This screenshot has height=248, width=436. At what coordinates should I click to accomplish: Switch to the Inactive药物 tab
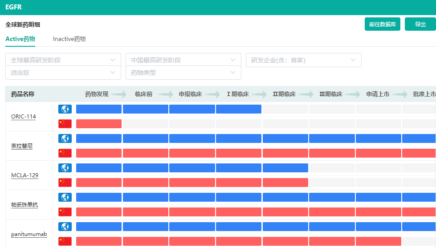69,39
